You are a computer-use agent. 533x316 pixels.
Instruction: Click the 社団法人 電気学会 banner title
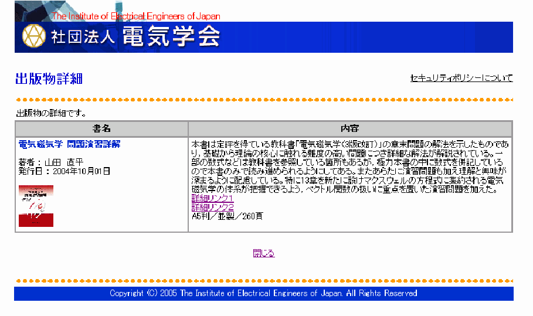(x=135, y=37)
